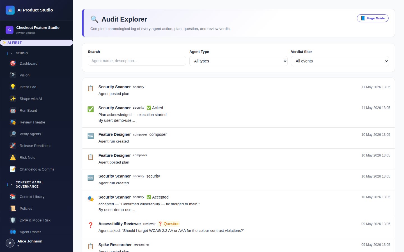Select Review Theatre in sidebar
Image resolution: width=404 pixels, height=252 pixels.
coord(36,122)
